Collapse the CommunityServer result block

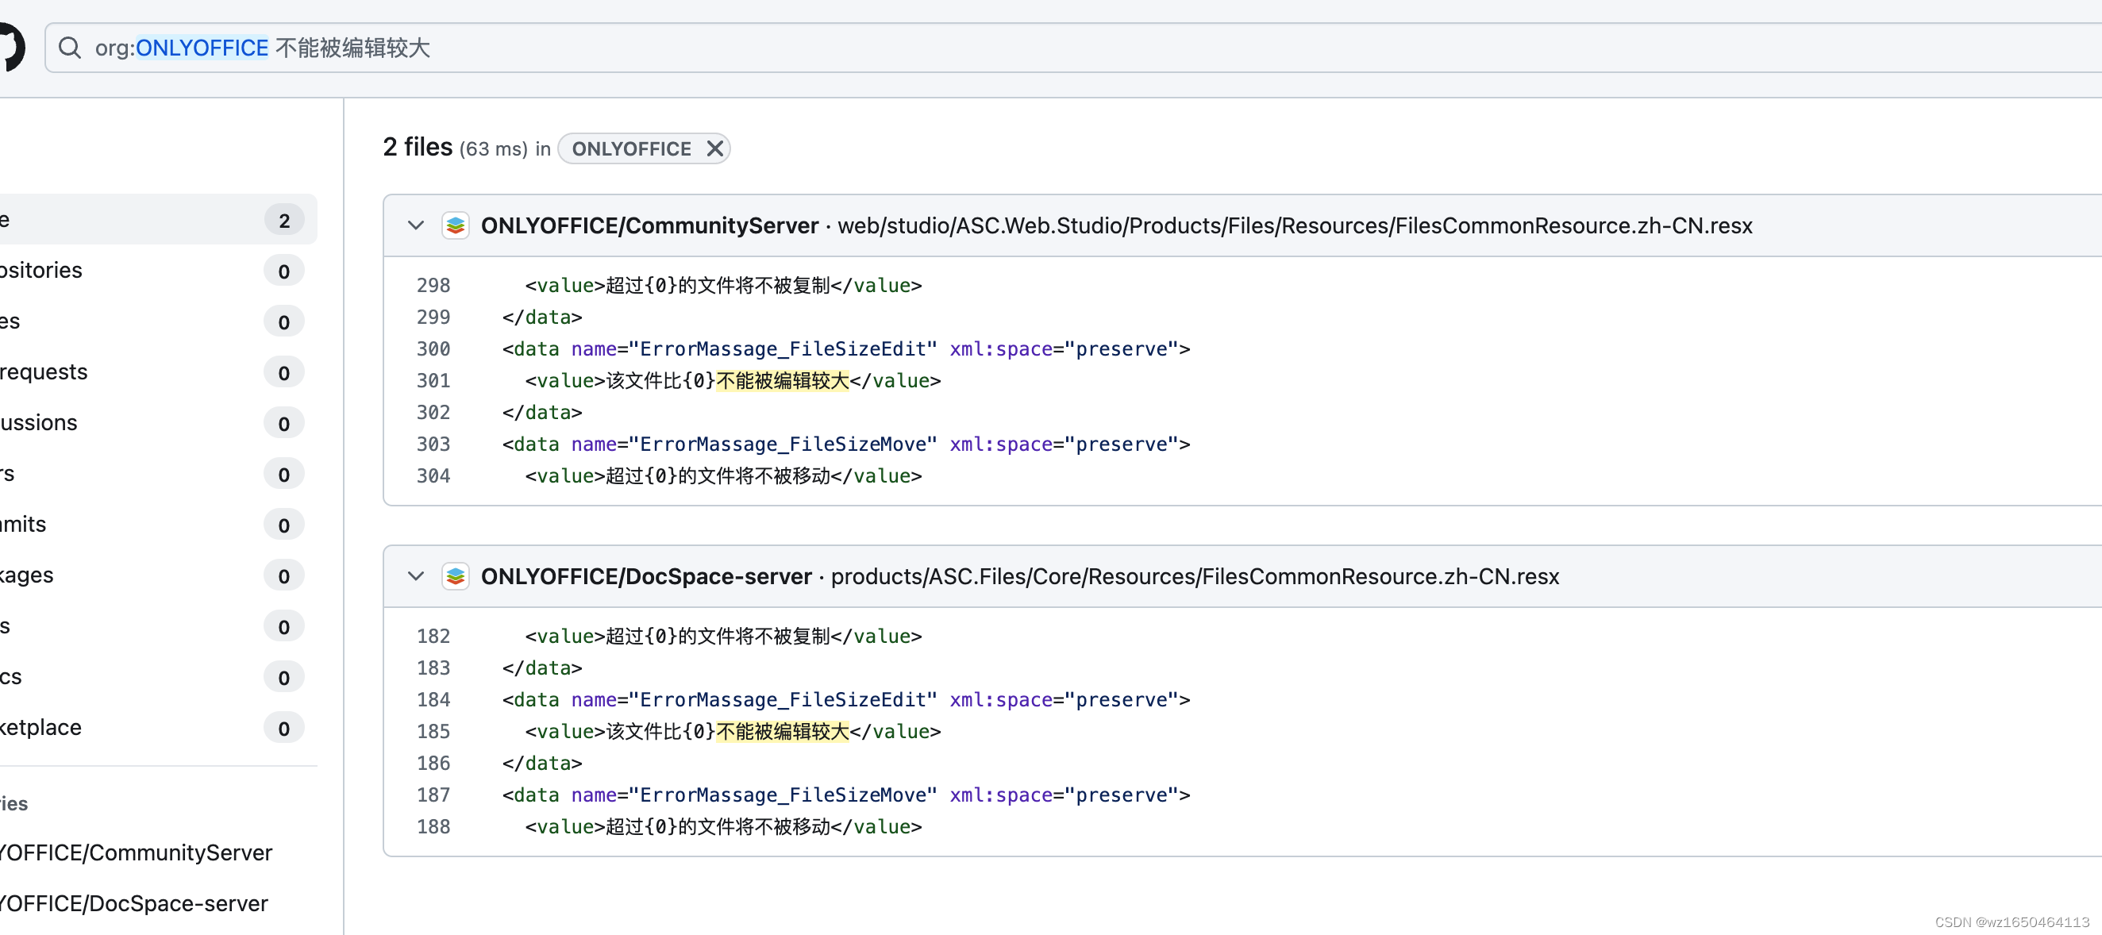pyautogui.click(x=415, y=226)
